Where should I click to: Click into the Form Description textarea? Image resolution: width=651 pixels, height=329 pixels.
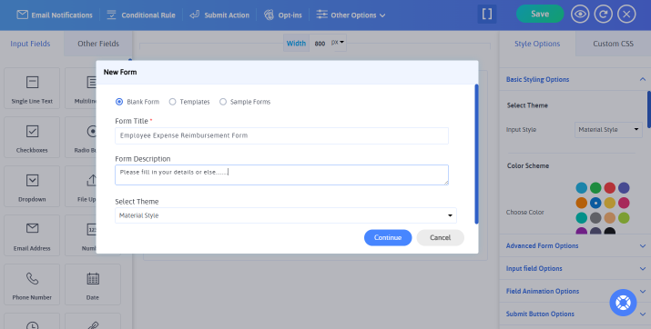(281, 174)
